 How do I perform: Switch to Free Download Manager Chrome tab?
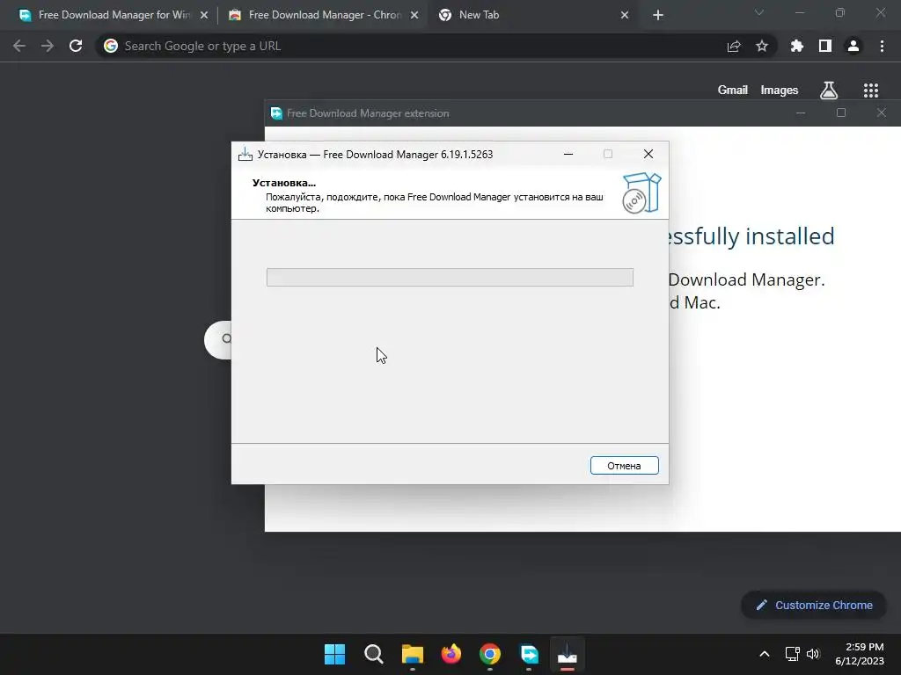325,15
